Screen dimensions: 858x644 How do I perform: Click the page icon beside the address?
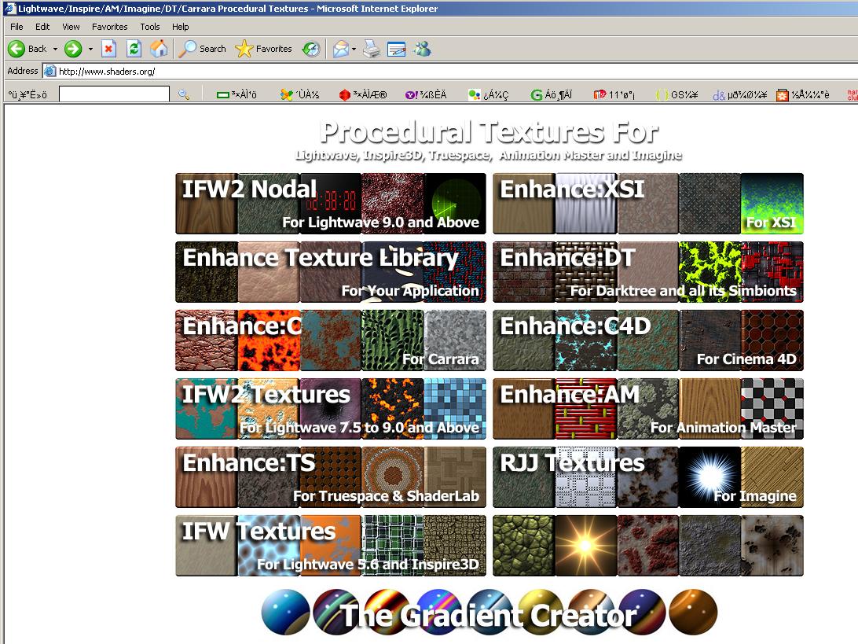[49, 72]
